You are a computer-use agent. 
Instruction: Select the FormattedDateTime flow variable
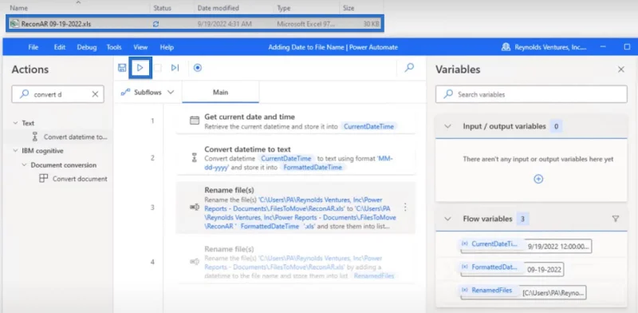click(491, 267)
